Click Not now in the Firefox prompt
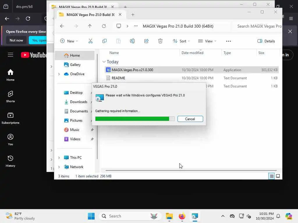 coord(16,40)
